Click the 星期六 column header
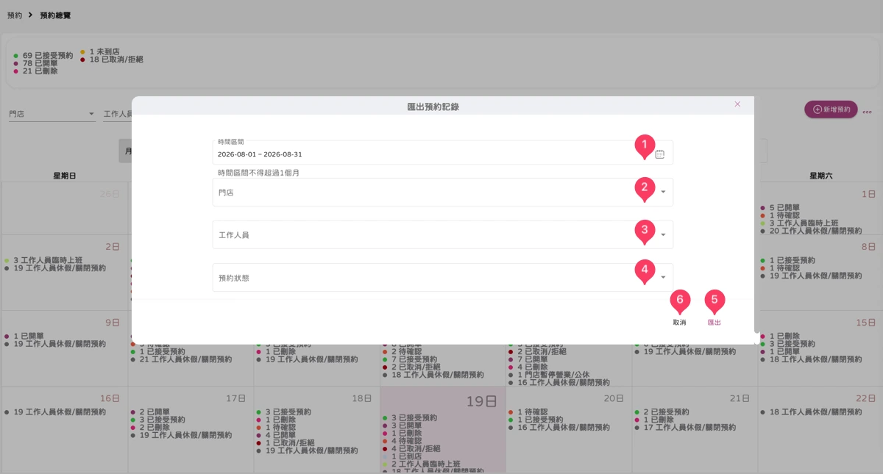 [x=822, y=176]
